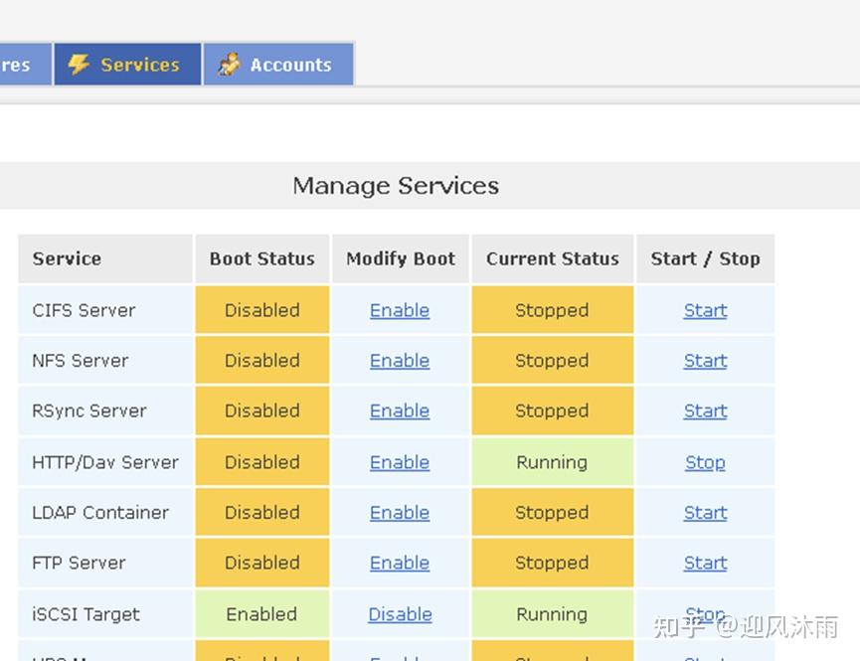
Task: Start the FTP Server service
Action: coord(705,563)
